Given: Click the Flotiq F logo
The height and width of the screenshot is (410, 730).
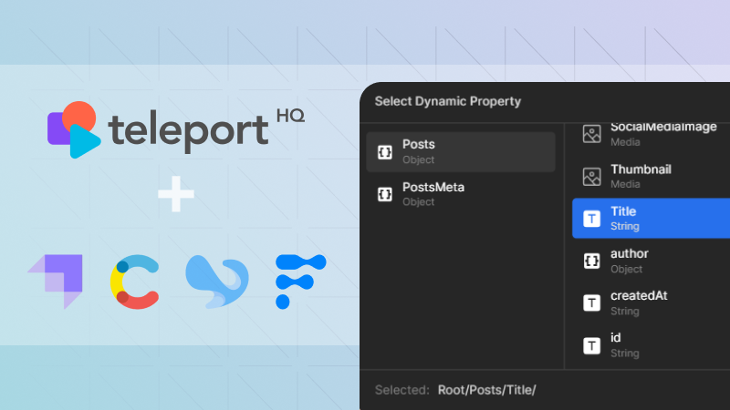Looking at the screenshot, I should pyautogui.click(x=301, y=282).
